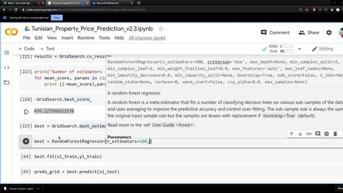Select the best.fit(xl_train,yl_train) cell

click(68, 157)
